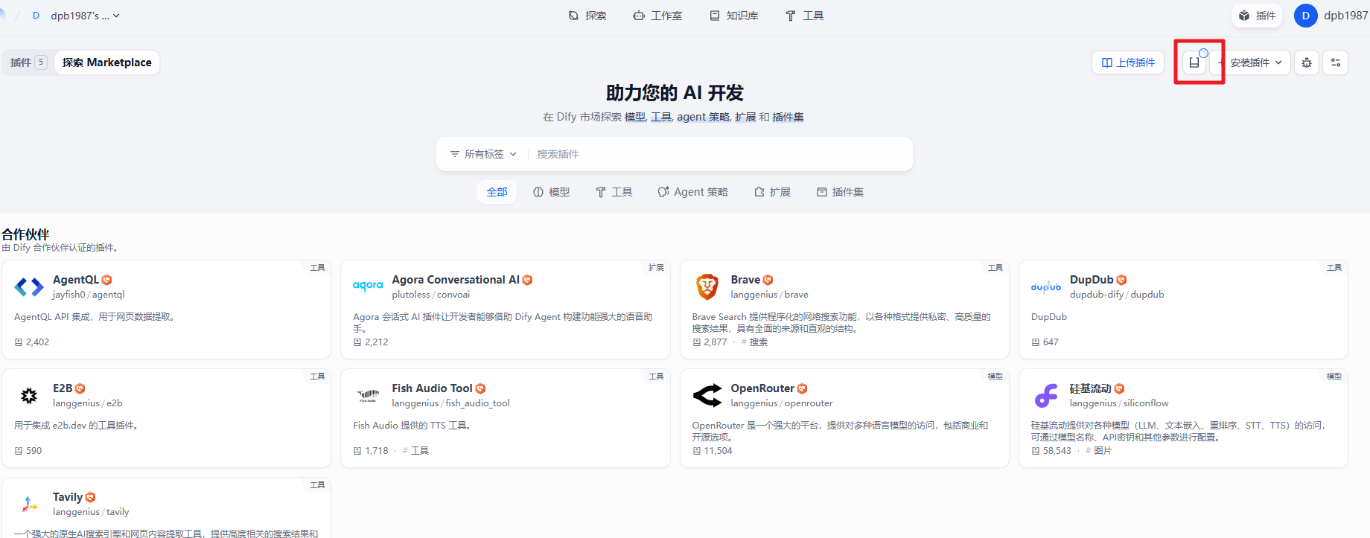Screen dimensions: 1370x538
Task: Expand the 所有标签 tag filter
Action: coord(483,154)
